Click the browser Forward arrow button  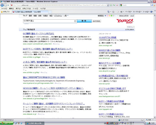point(6,5)
